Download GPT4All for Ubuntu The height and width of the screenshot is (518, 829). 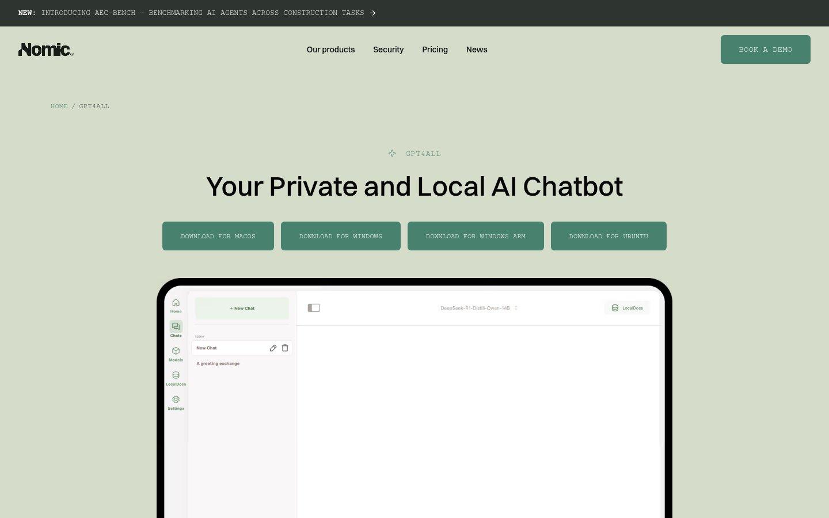[609, 236]
